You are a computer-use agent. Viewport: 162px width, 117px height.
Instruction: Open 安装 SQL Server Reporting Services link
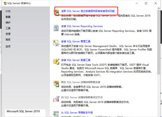click(82, 26)
